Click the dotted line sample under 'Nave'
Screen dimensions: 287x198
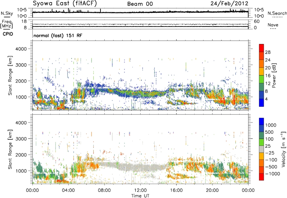(x=273, y=29)
